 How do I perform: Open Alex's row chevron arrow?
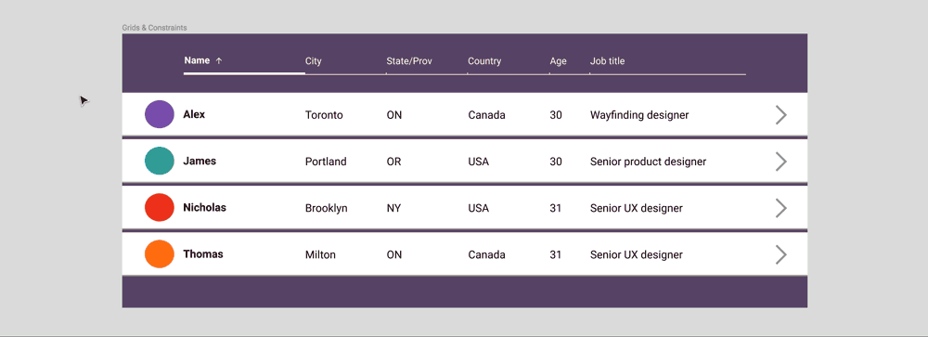[781, 115]
